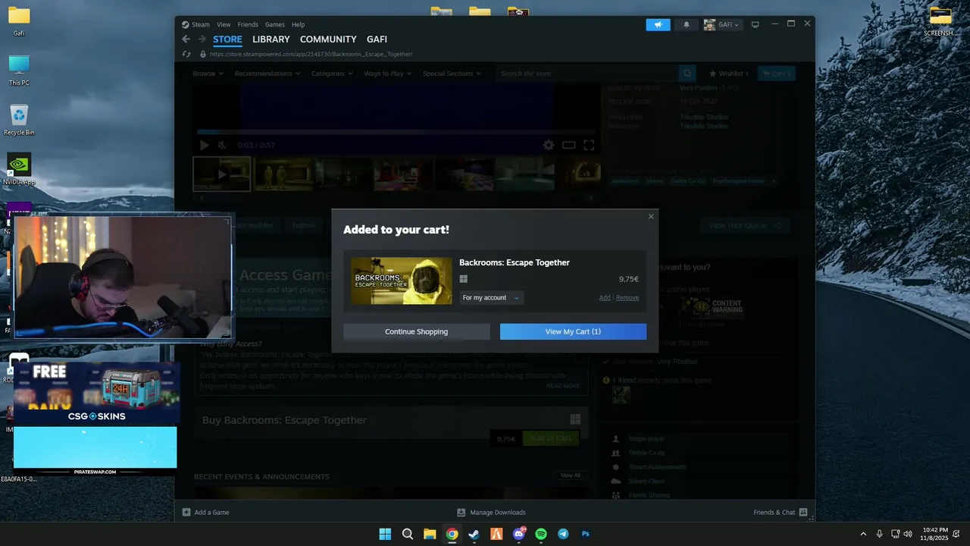Click the Steam announcements megaphone icon
The width and height of the screenshot is (970, 546).
(658, 24)
